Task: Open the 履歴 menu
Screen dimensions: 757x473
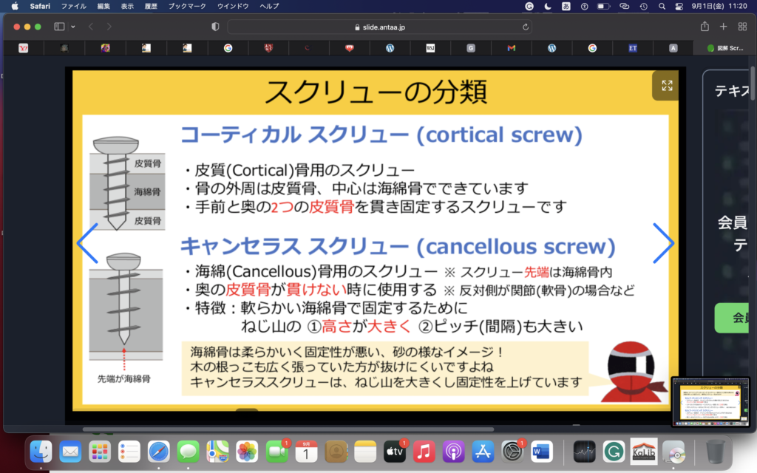Action: point(151,6)
